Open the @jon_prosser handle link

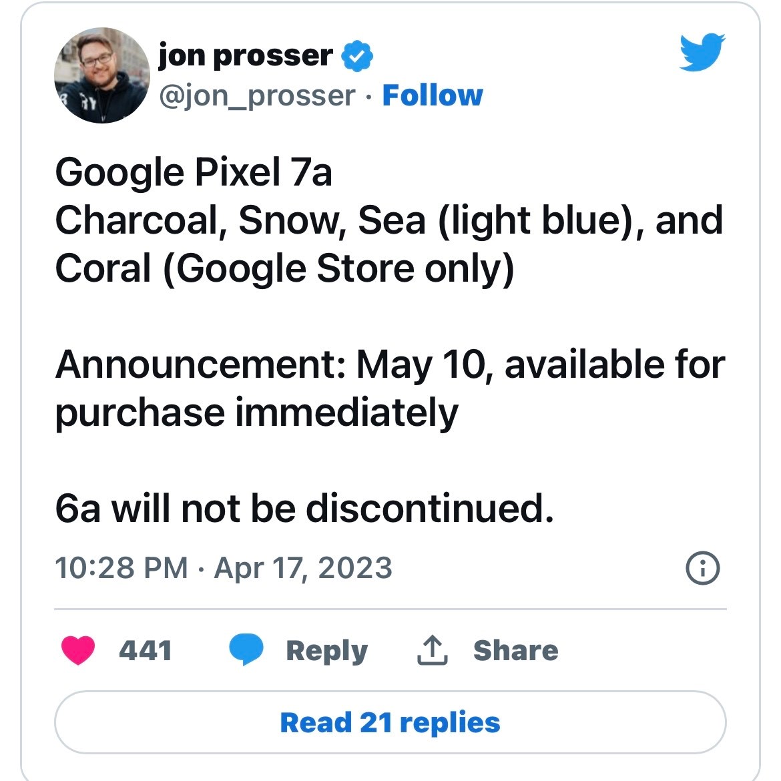257,95
